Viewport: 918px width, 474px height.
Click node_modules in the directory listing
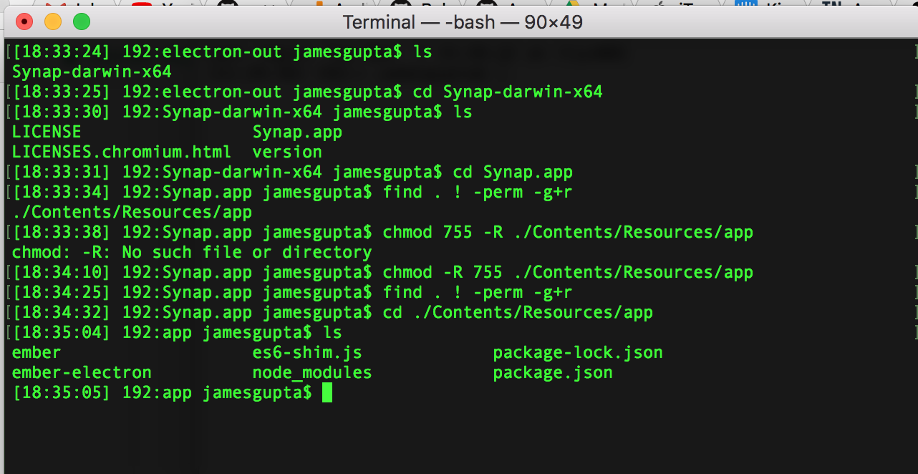312,372
